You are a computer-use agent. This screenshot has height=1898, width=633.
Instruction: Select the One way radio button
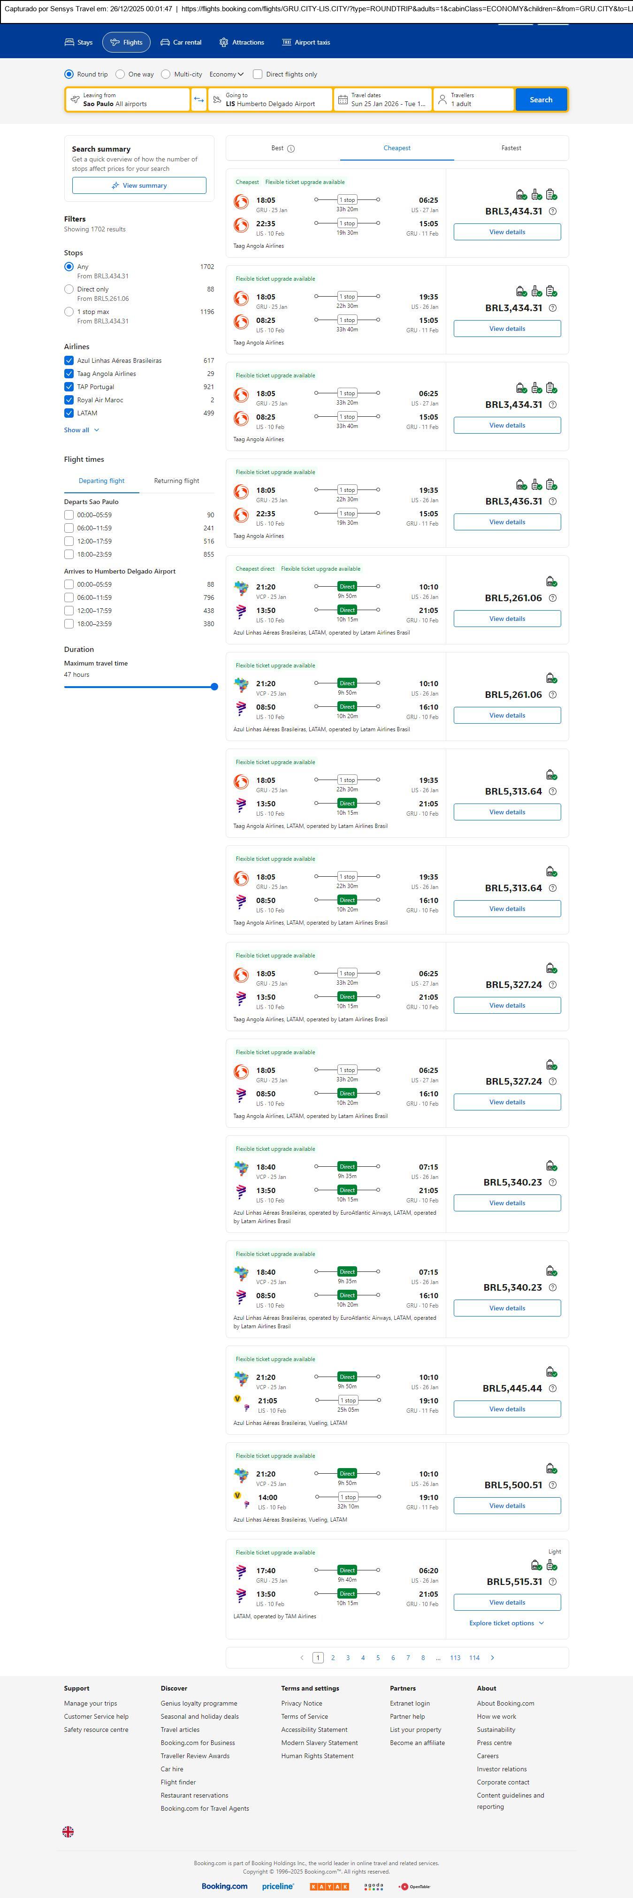[120, 75]
